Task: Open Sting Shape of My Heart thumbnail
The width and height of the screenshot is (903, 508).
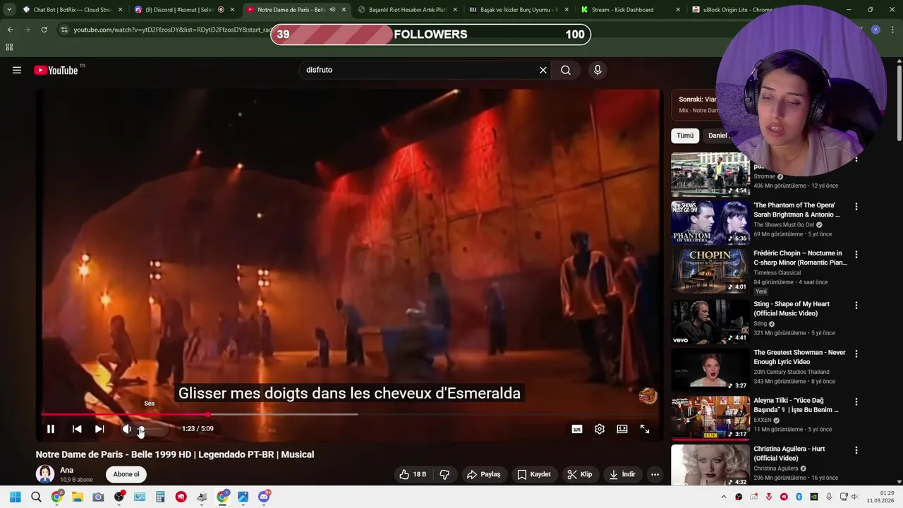Action: click(710, 322)
